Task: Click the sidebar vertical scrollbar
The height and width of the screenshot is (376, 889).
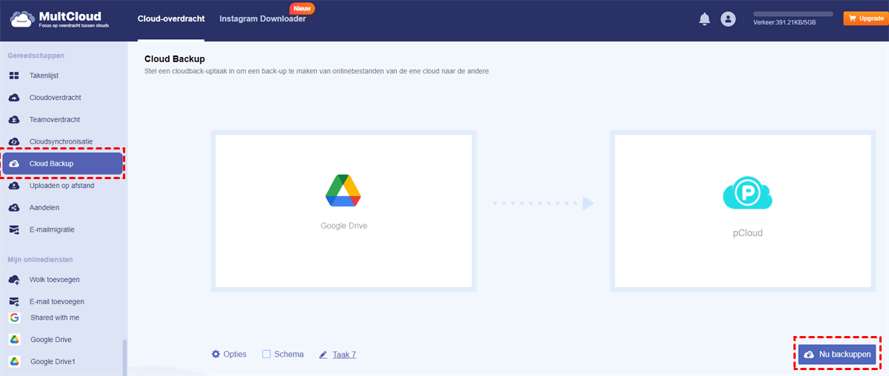Action: (124, 357)
